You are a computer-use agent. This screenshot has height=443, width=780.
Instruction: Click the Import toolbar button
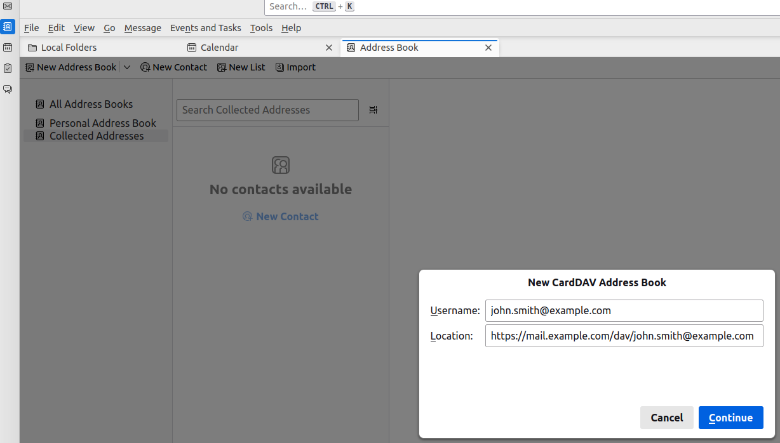coord(295,67)
